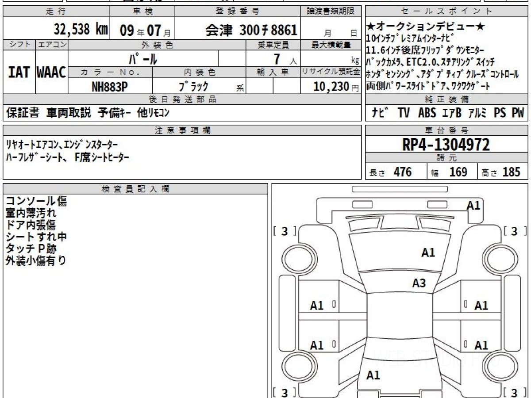Select the リヤオートエアコン、エンジンスターター note
531x398 pixels.
click(x=62, y=145)
